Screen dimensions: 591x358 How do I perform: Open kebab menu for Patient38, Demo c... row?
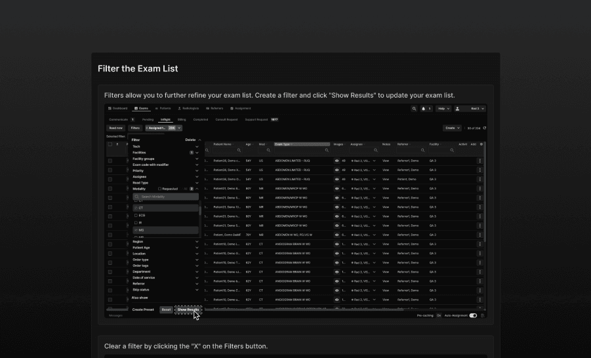479,161
